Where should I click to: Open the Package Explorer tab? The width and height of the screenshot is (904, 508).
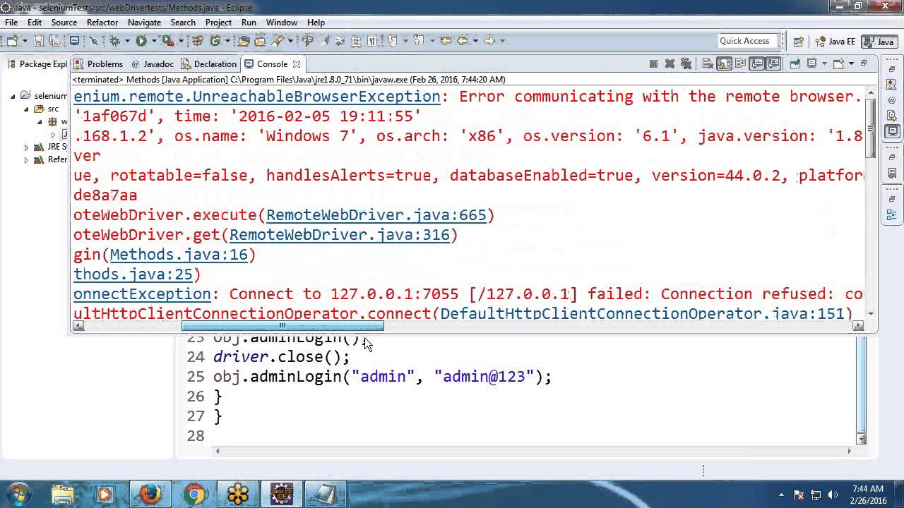coord(37,64)
